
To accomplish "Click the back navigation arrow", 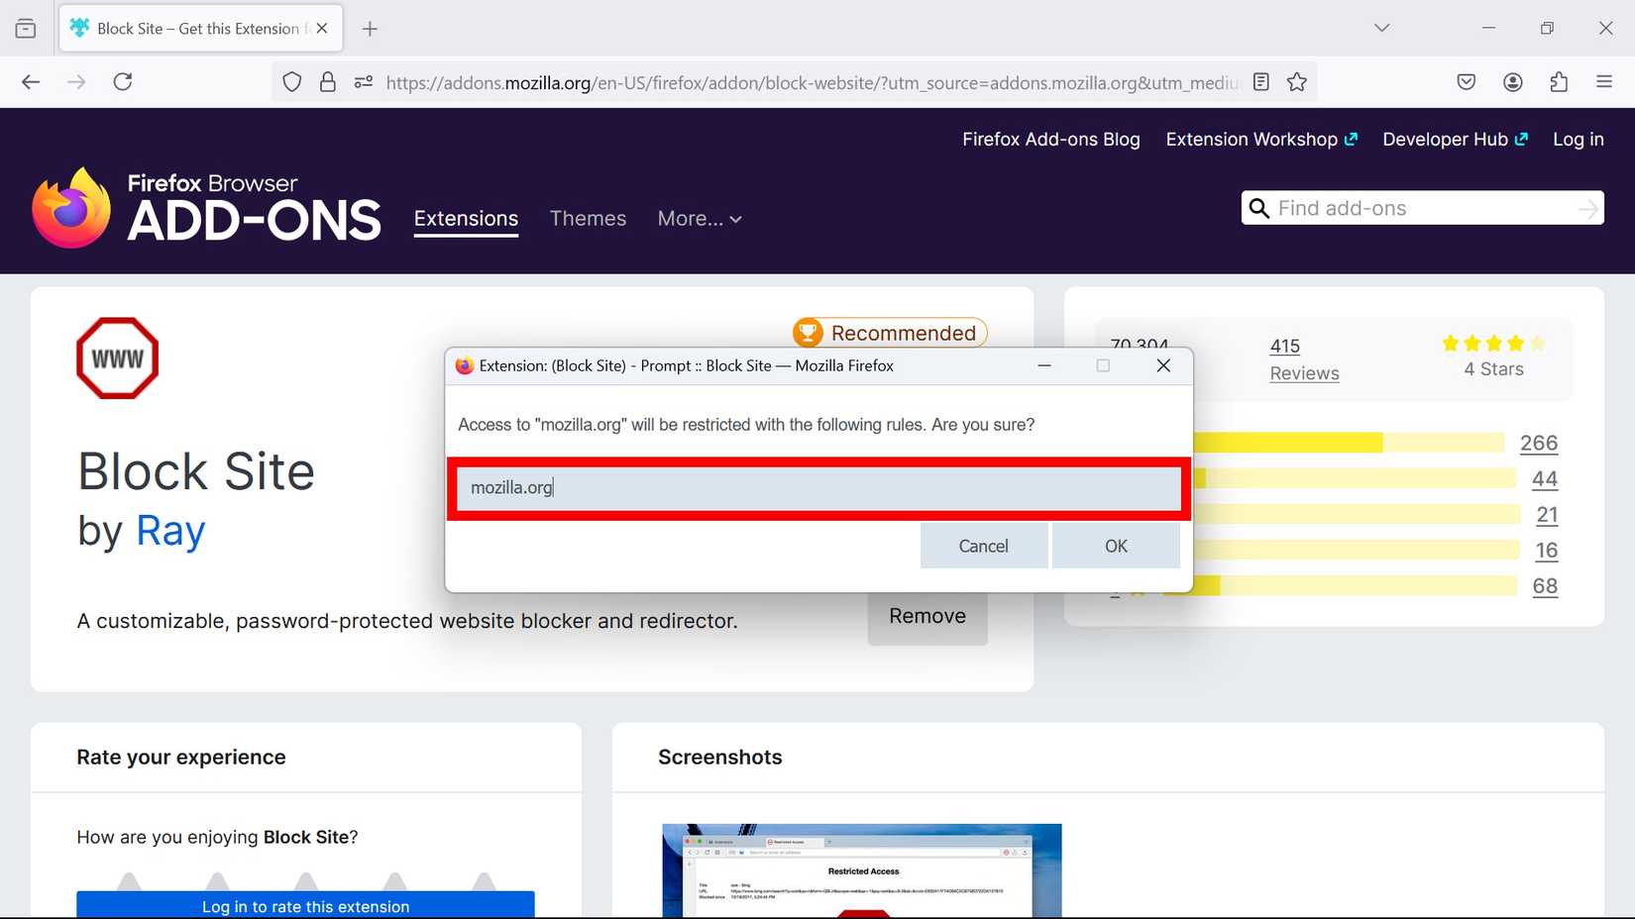I will click(30, 81).
